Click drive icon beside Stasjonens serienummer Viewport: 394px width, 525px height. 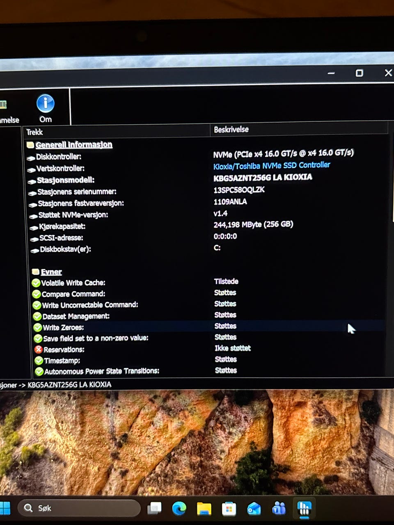[32, 192]
